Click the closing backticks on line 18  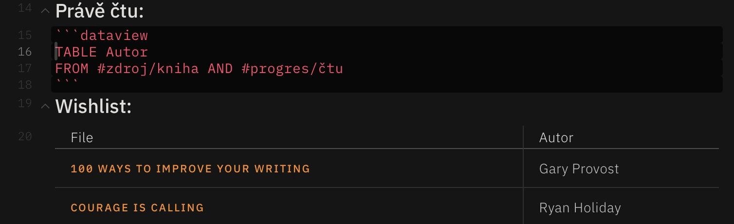(67, 84)
